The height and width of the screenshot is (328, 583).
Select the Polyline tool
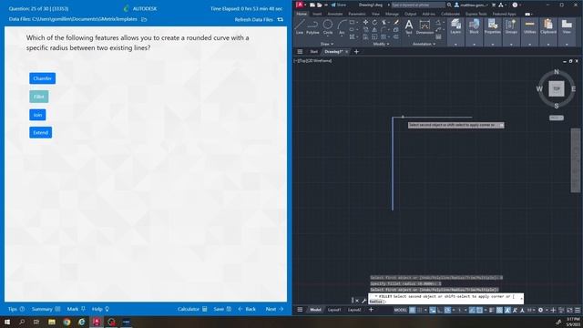[x=312, y=27]
